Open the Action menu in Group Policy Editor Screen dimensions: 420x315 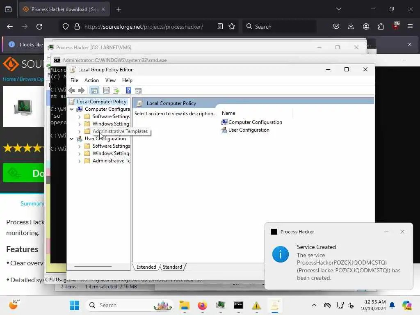[91, 80]
